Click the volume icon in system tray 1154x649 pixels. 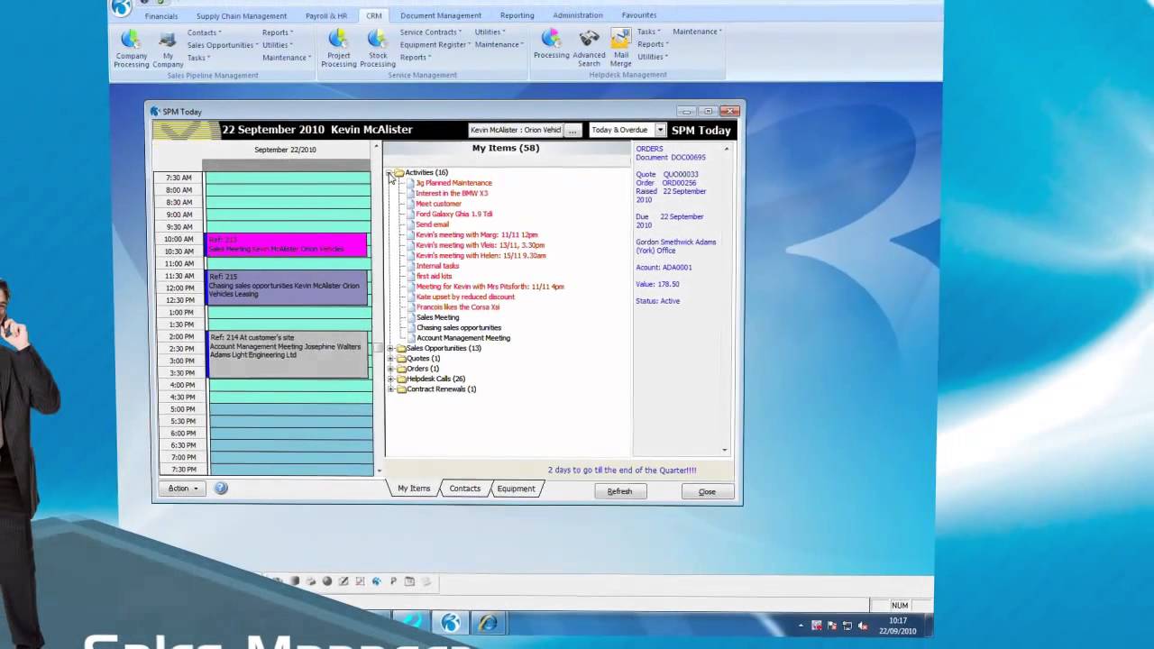(863, 626)
